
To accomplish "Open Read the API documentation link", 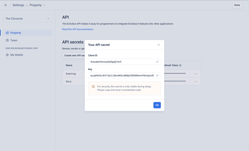I will (78, 29).
